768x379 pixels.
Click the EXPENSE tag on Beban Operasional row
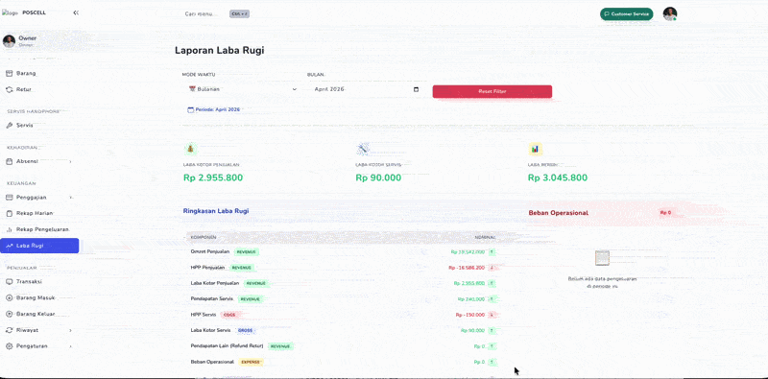[x=251, y=362]
